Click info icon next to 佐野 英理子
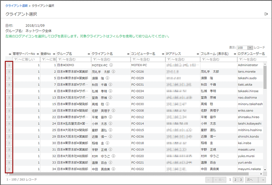The image size is (272, 185). (x=114, y=111)
